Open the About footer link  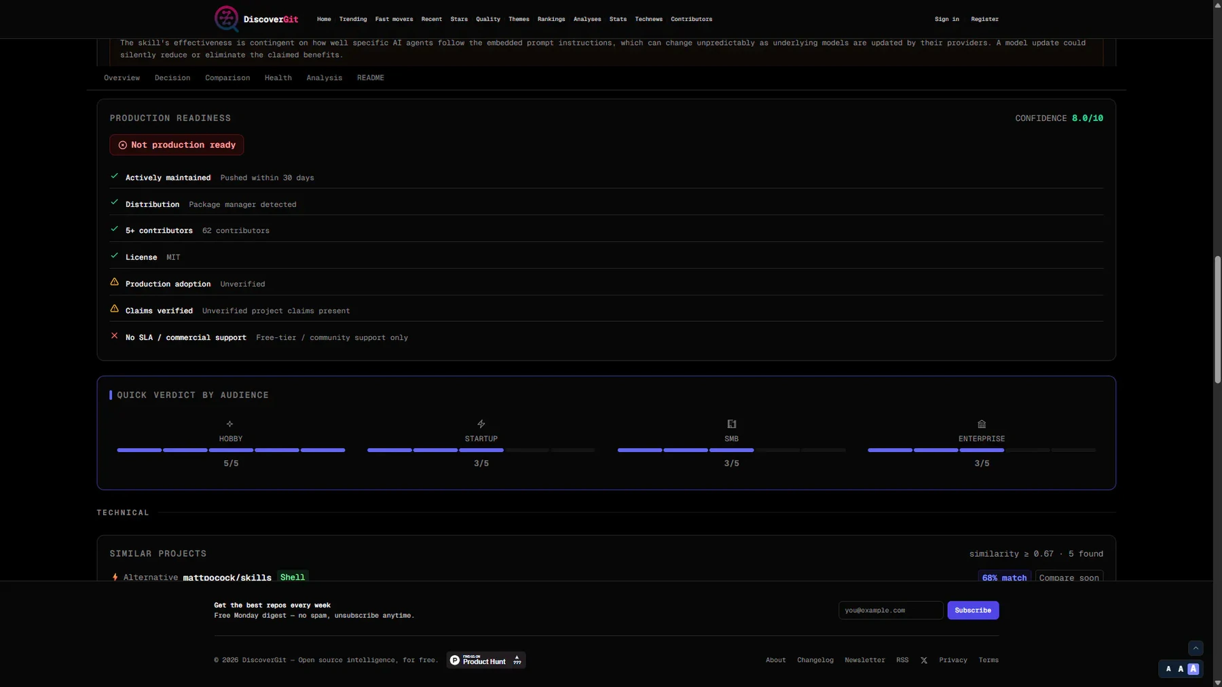click(x=775, y=660)
